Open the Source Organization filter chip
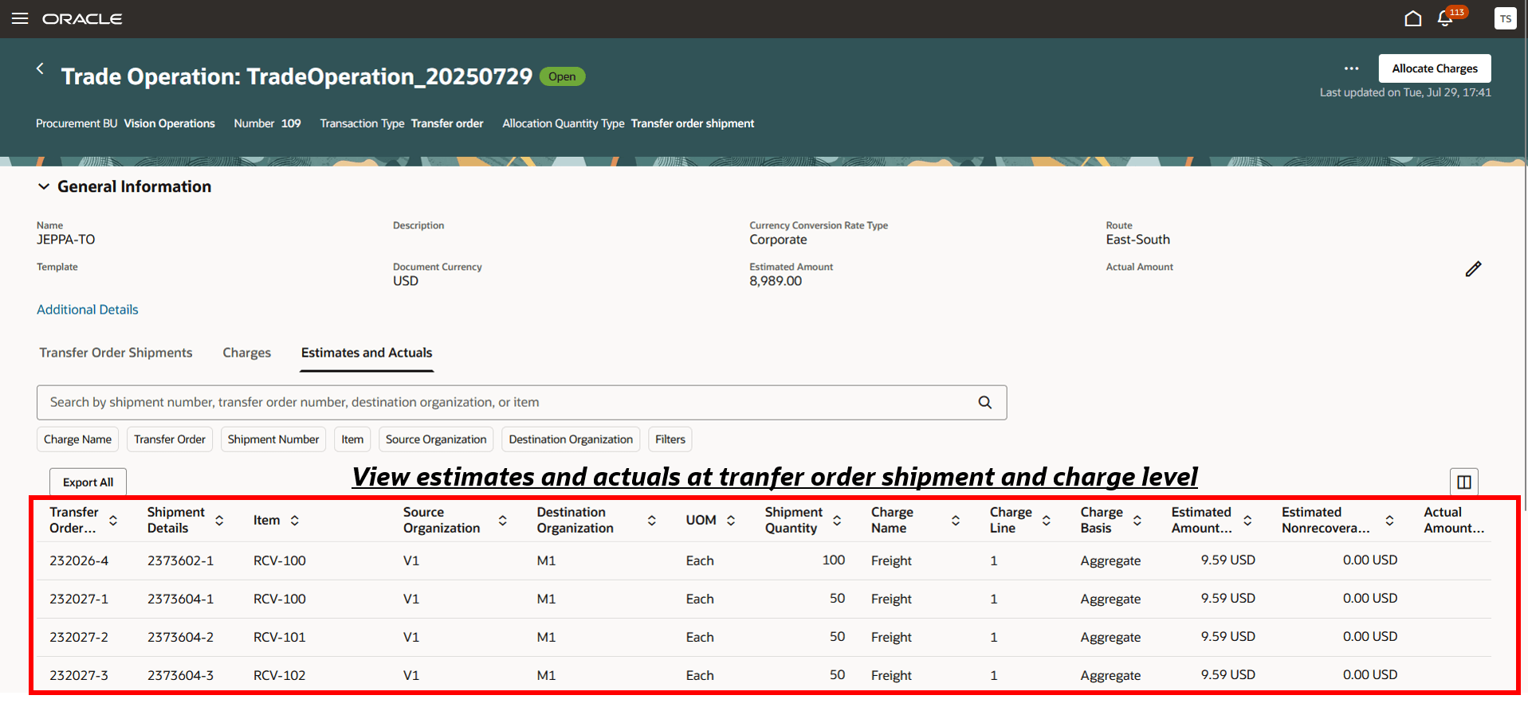The width and height of the screenshot is (1528, 707). pos(436,439)
